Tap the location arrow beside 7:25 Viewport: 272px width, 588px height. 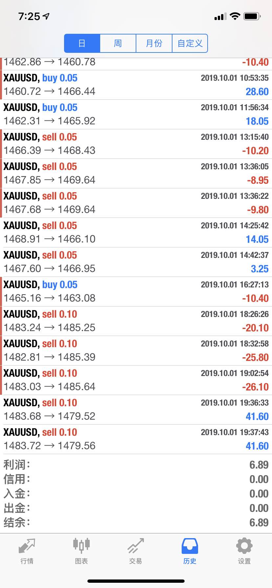click(46, 16)
